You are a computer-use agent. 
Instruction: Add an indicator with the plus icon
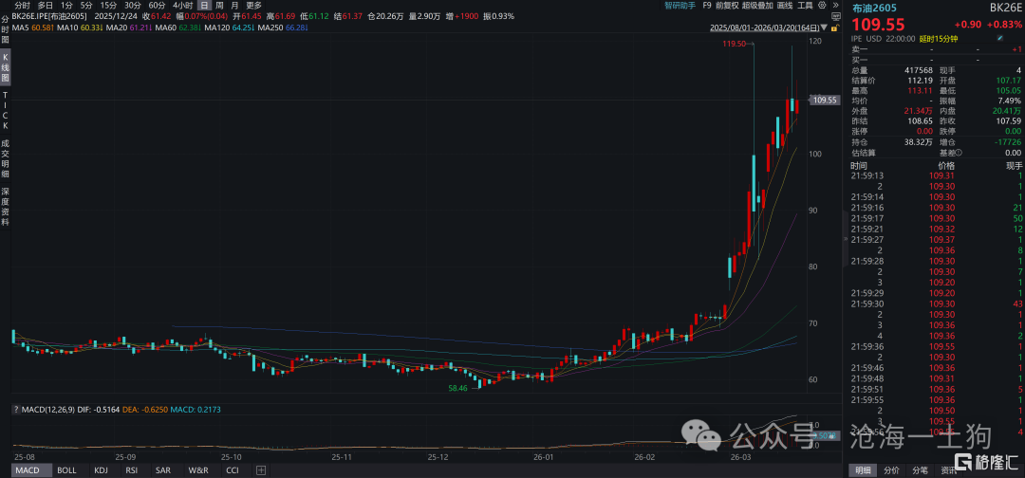pos(260,469)
